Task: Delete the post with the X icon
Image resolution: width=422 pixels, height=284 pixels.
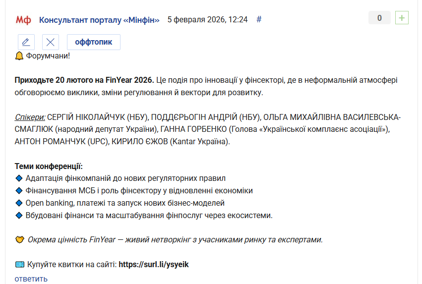Action: (51, 42)
